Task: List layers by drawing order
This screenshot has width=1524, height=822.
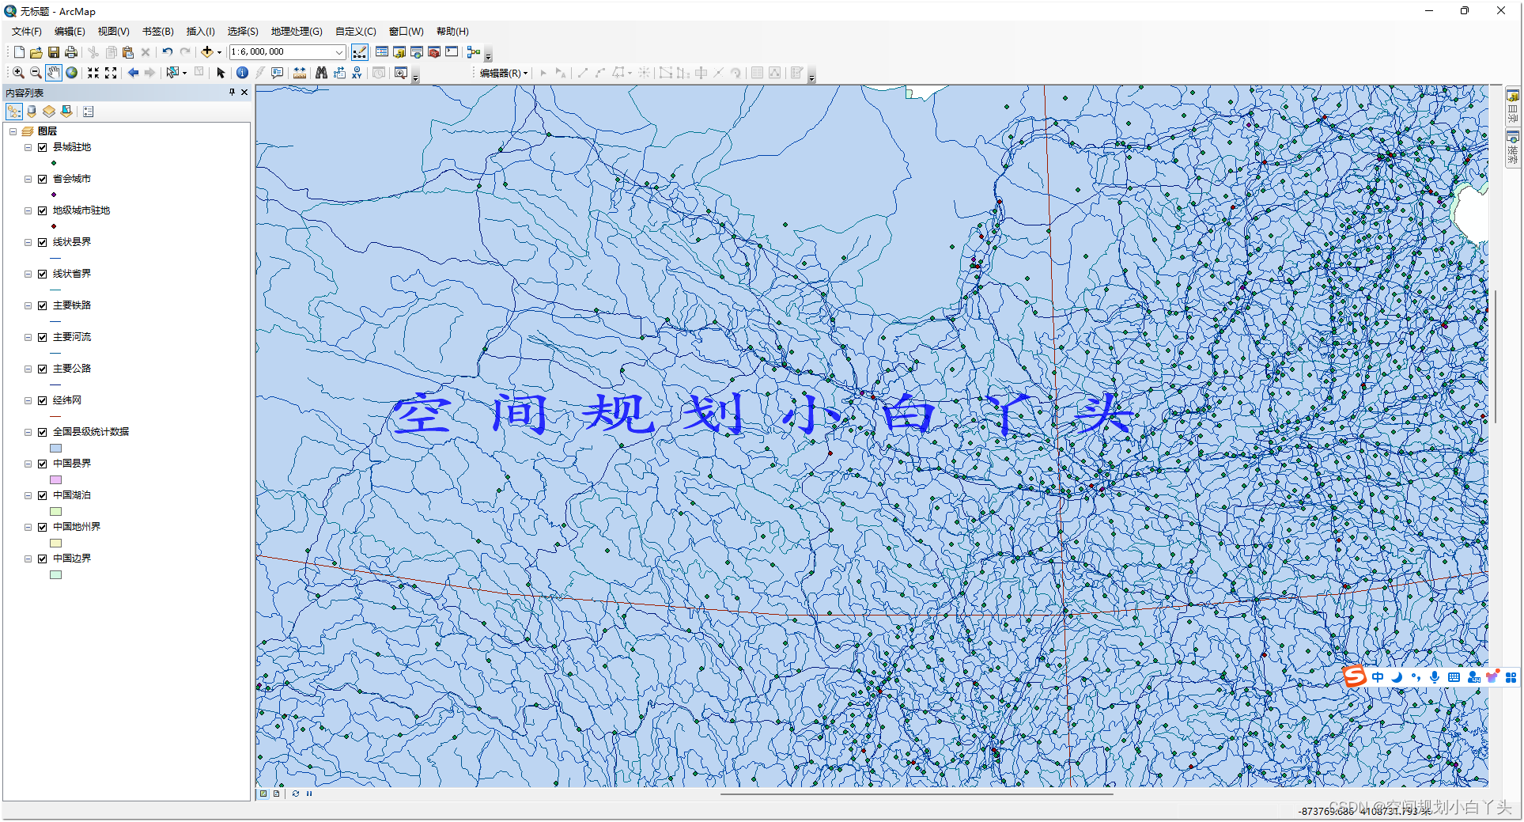Action: pos(14,112)
